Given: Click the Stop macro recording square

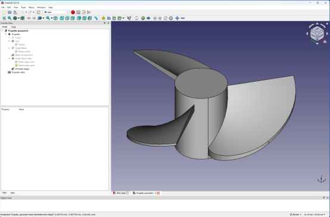Looking at the screenshot, I should tap(78, 12).
